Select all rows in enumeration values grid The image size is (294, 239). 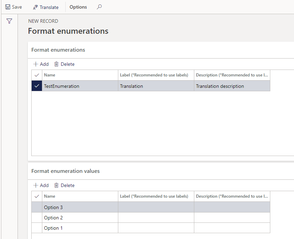point(36,196)
